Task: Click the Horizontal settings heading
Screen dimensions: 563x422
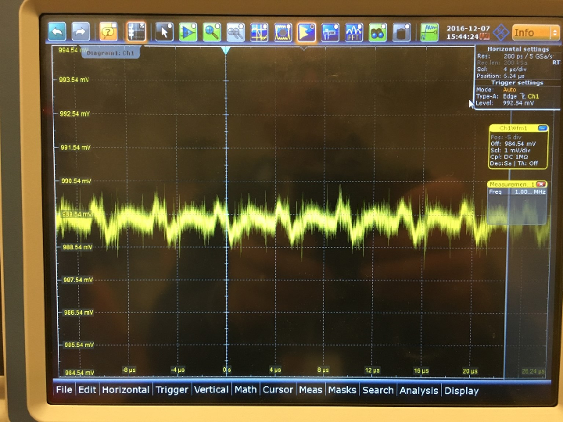Action: coord(518,49)
